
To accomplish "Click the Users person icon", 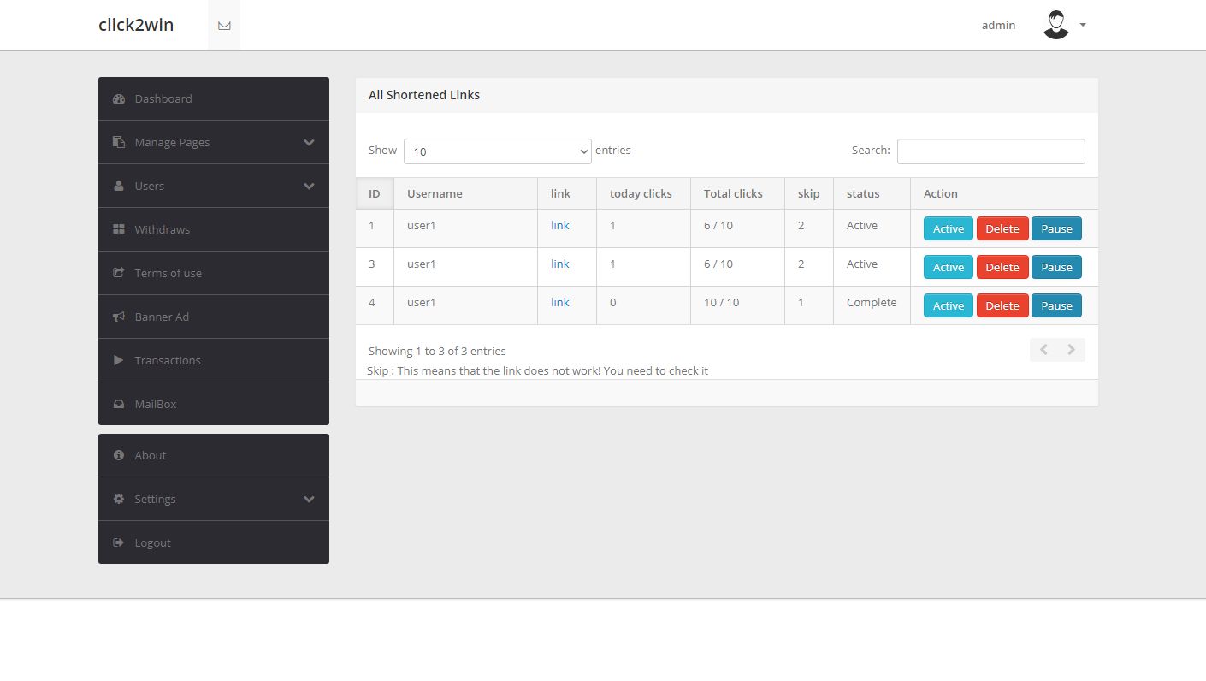I will point(119,186).
